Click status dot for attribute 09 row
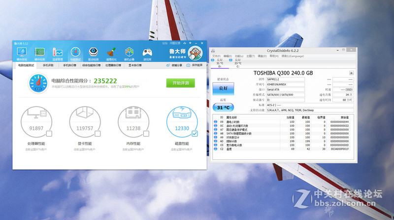This screenshot has width=394, height=220. coord(215,122)
